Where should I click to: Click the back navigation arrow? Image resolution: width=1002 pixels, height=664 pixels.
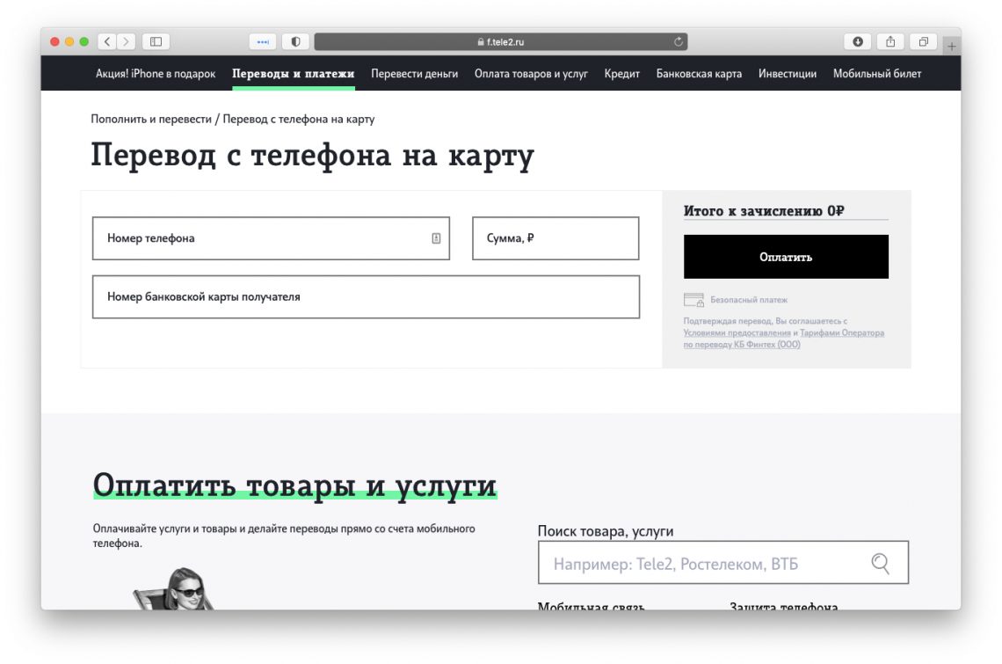point(105,40)
